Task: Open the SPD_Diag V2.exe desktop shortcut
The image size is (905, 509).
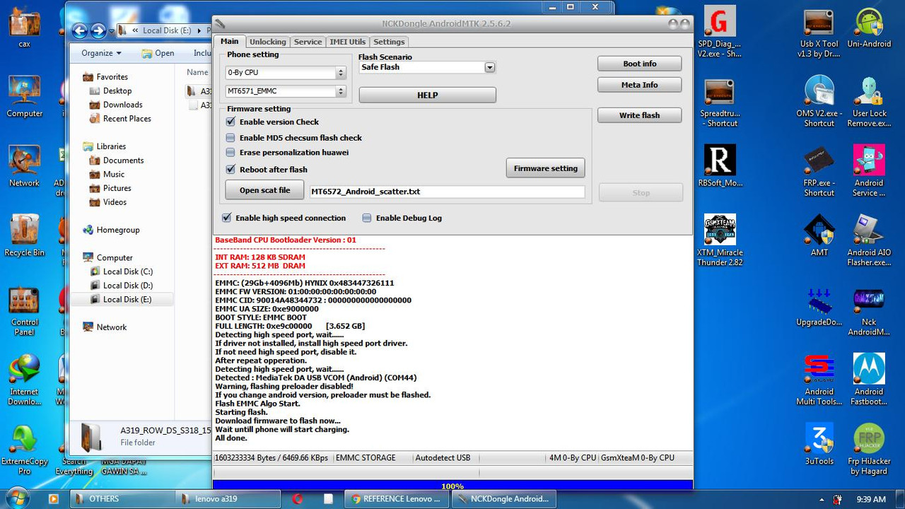Action: (x=720, y=32)
